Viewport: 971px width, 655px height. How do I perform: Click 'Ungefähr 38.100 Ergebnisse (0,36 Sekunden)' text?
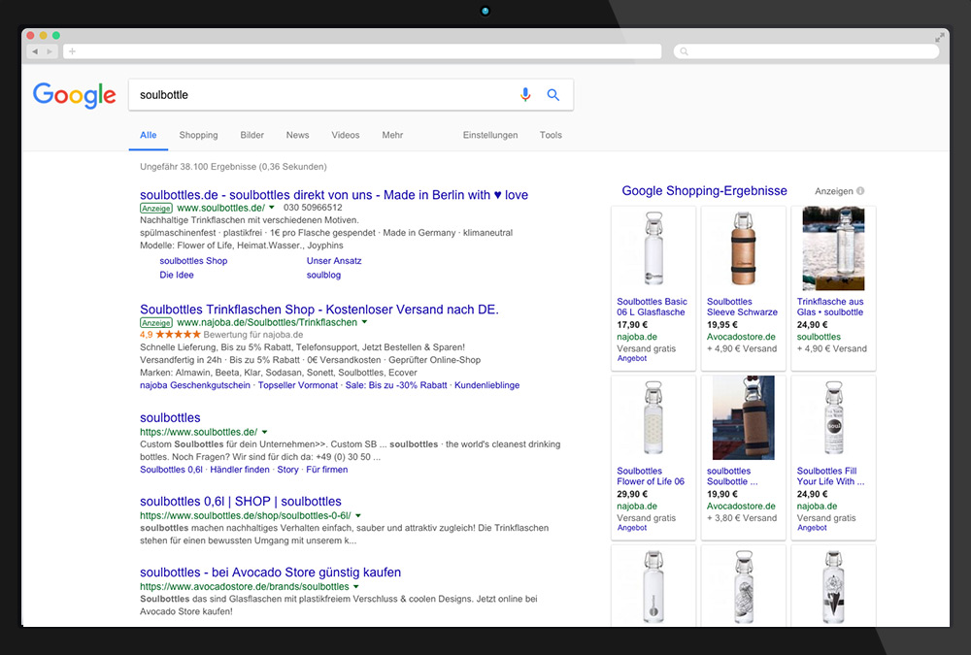pyautogui.click(x=233, y=167)
